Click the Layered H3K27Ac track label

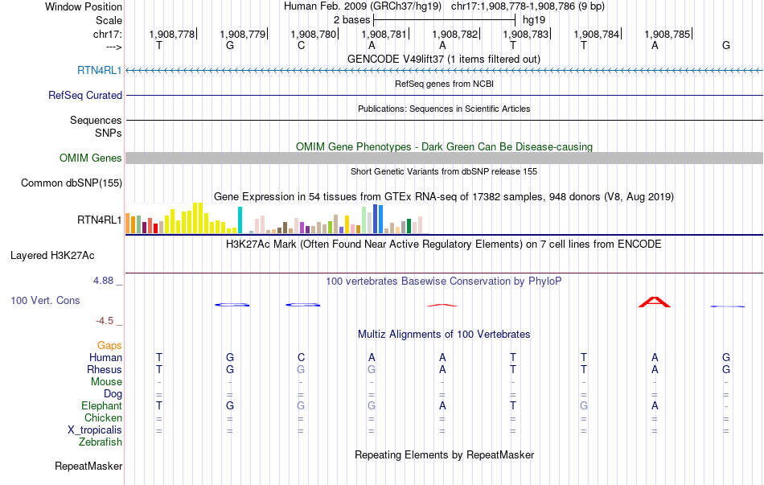(52, 256)
